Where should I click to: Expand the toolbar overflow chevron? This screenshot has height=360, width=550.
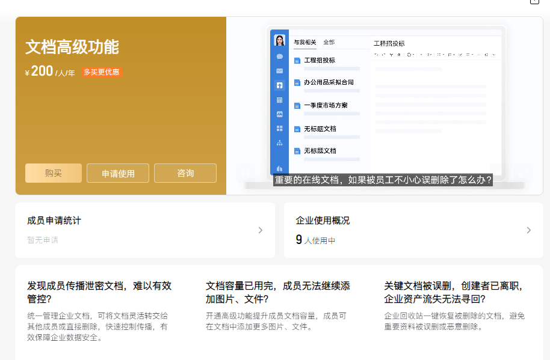point(493,55)
